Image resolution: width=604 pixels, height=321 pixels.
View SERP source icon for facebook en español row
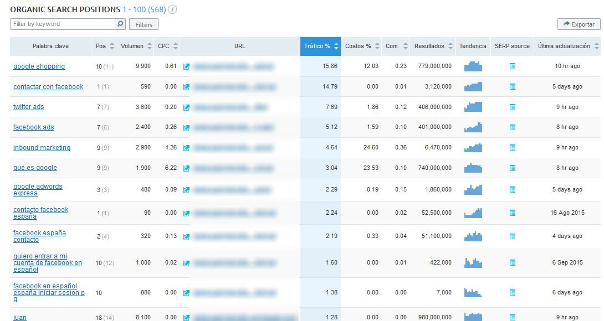[513, 293]
